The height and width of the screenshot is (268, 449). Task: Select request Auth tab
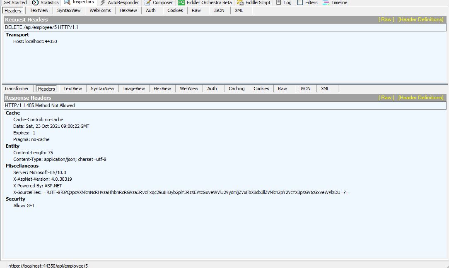pos(151,10)
